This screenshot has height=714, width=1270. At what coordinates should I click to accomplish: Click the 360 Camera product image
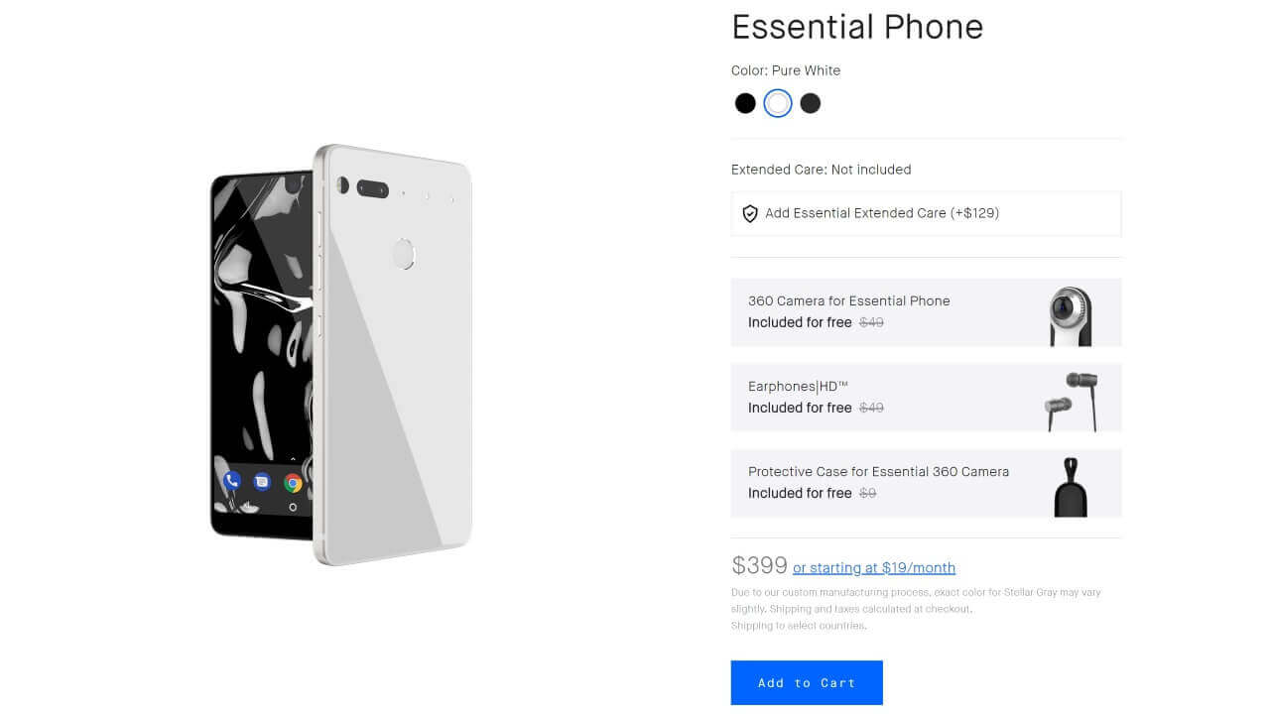1071,314
